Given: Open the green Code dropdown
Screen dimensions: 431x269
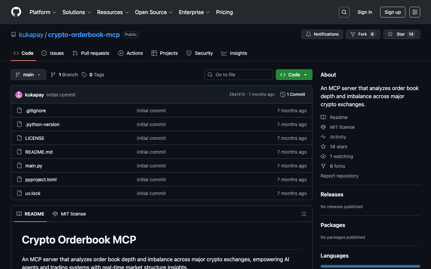Looking at the screenshot, I should [x=294, y=75].
